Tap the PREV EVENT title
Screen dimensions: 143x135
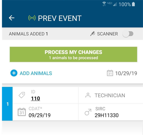60,18
